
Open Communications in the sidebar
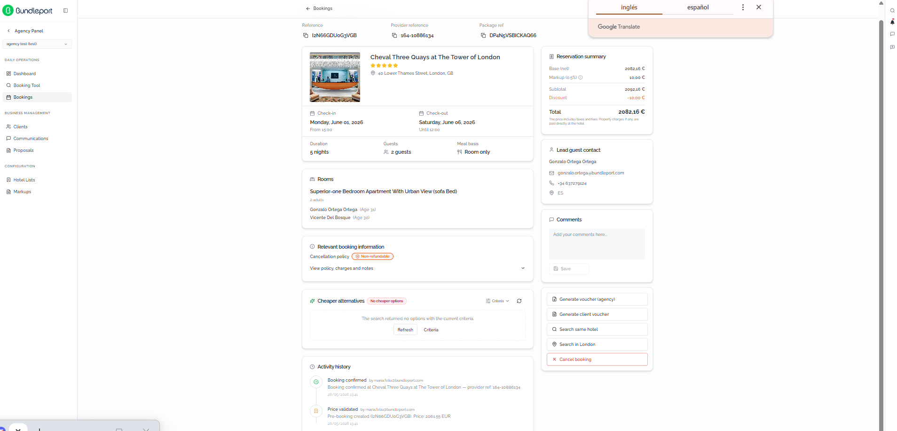point(37,139)
